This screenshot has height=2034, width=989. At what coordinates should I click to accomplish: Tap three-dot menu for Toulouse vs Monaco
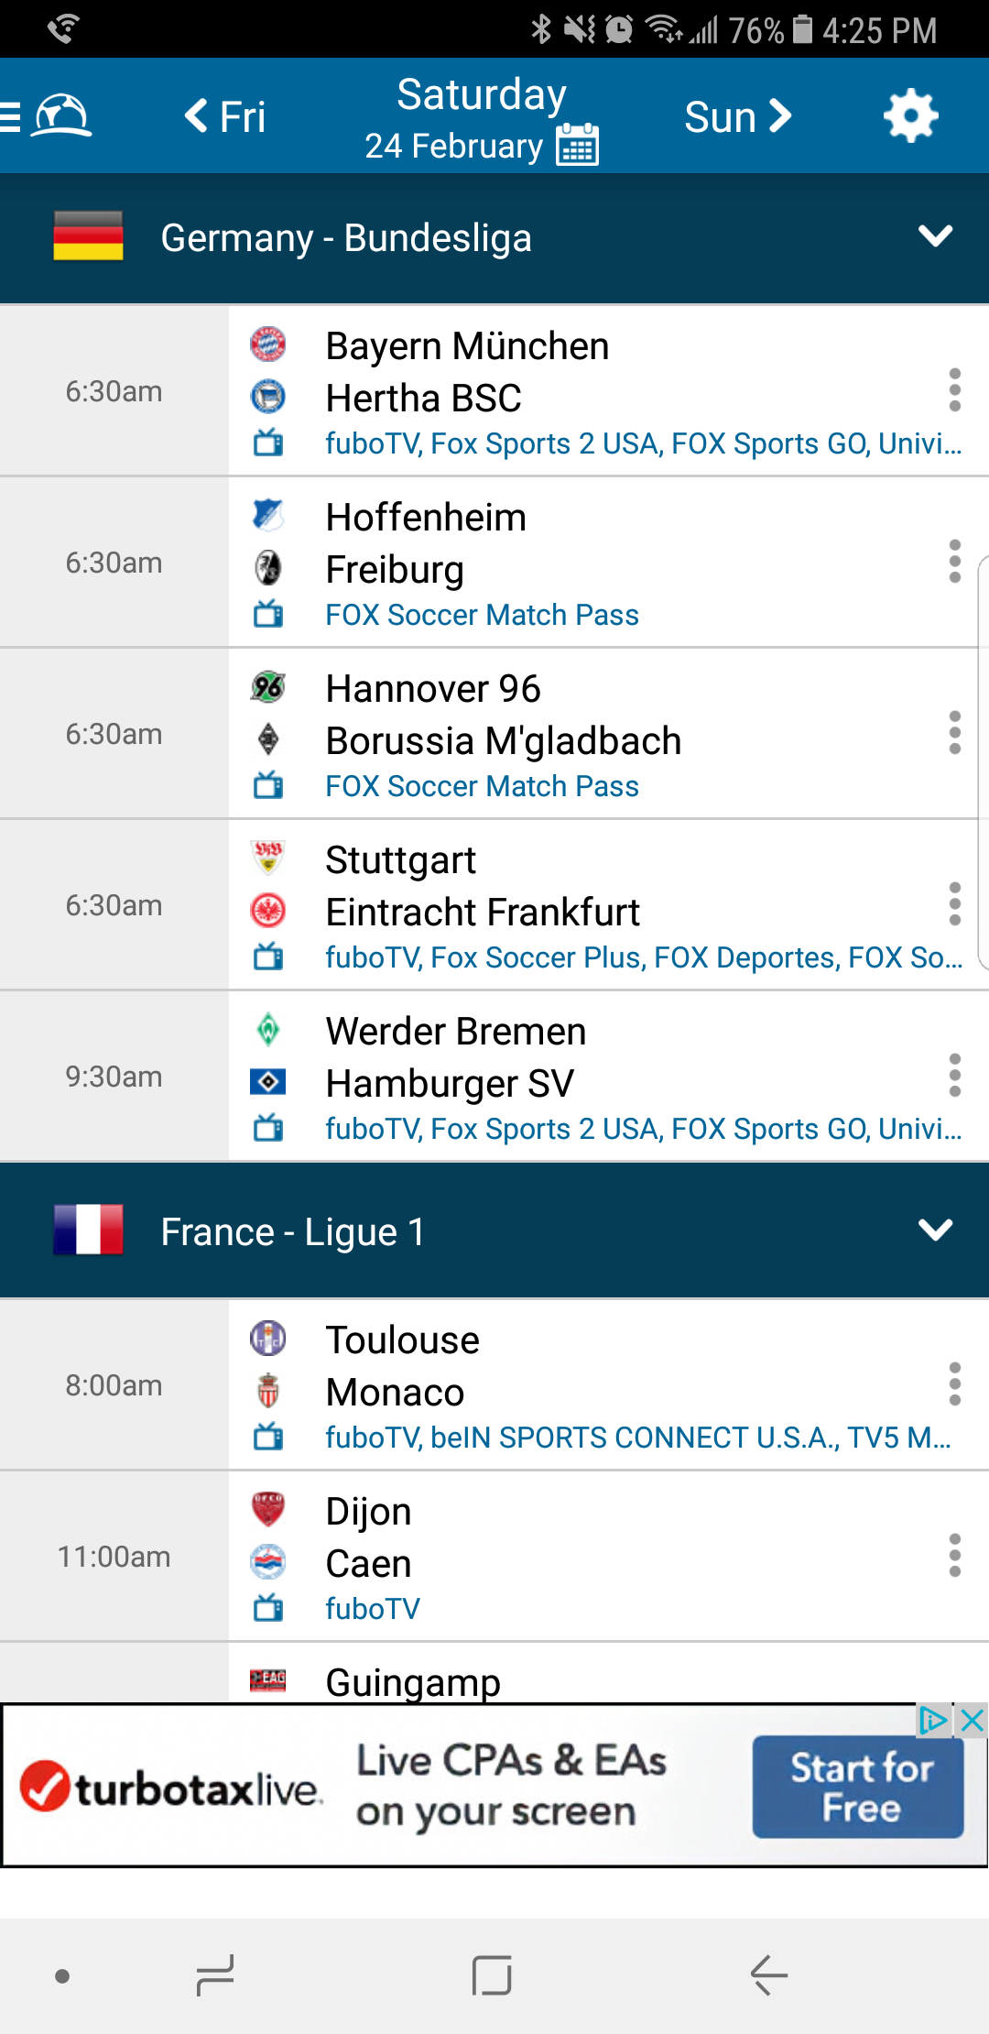coord(954,1384)
